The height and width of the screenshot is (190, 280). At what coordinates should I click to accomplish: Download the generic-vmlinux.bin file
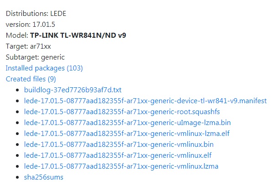coord(119,145)
